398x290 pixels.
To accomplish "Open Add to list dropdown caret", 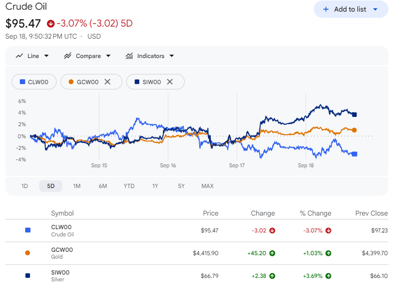I will (x=375, y=9).
